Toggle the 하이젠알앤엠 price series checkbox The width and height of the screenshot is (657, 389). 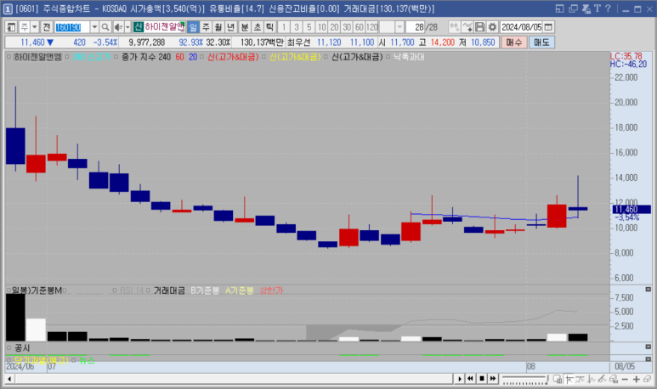8,57
